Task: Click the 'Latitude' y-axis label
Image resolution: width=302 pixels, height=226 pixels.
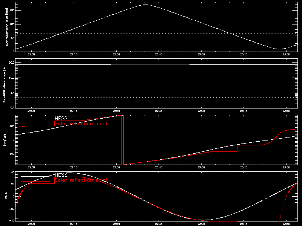Action: point(6,196)
